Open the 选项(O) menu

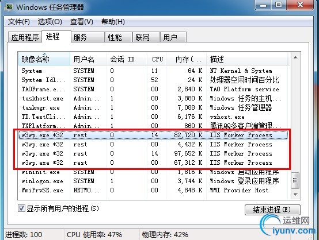coord(50,22)
